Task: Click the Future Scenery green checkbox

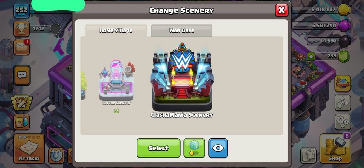Action: (116, 111)
